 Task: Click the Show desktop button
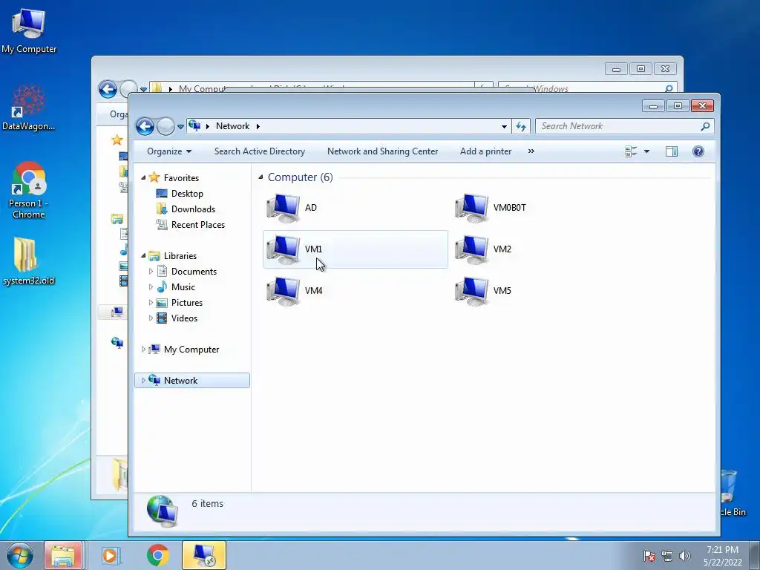(755, 555)
